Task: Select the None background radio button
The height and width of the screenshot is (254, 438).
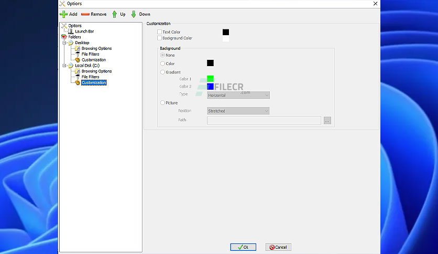Action: click(162, 55)
